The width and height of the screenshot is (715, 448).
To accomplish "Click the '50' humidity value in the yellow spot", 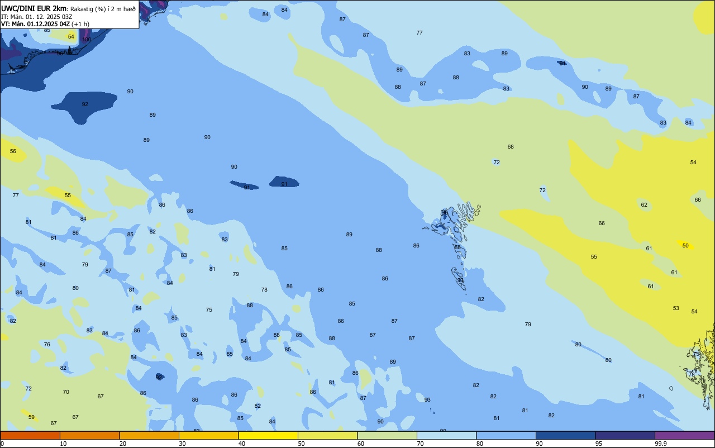I will click(x=685, y=246).
